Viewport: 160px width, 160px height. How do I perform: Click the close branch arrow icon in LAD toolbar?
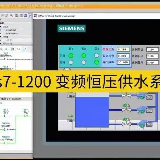(24, 49)
